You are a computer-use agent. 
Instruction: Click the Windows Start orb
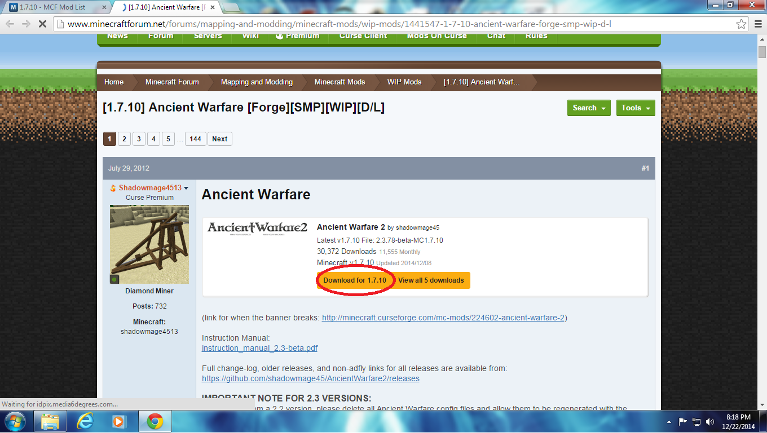pos(15,421)
